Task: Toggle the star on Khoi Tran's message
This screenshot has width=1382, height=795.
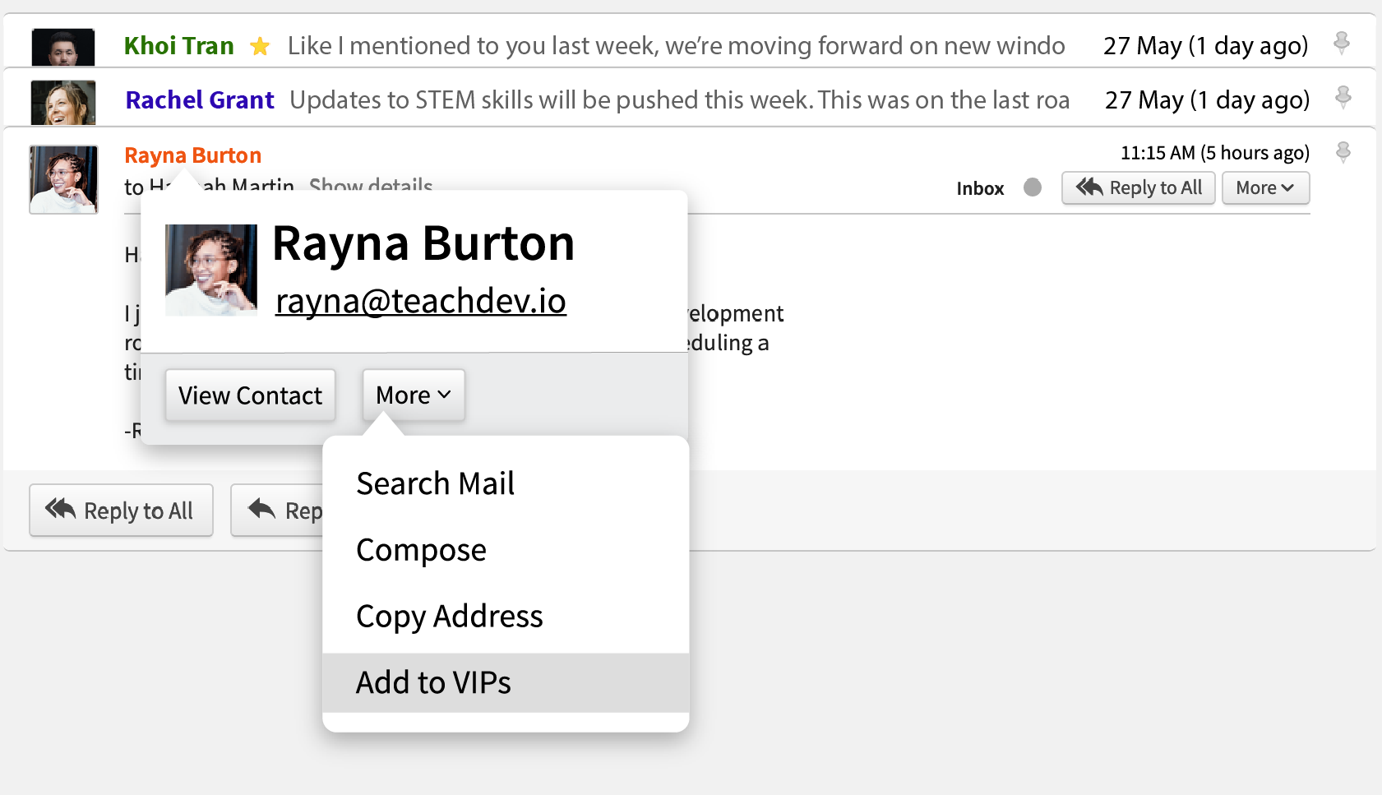Action: coord(260,46)
